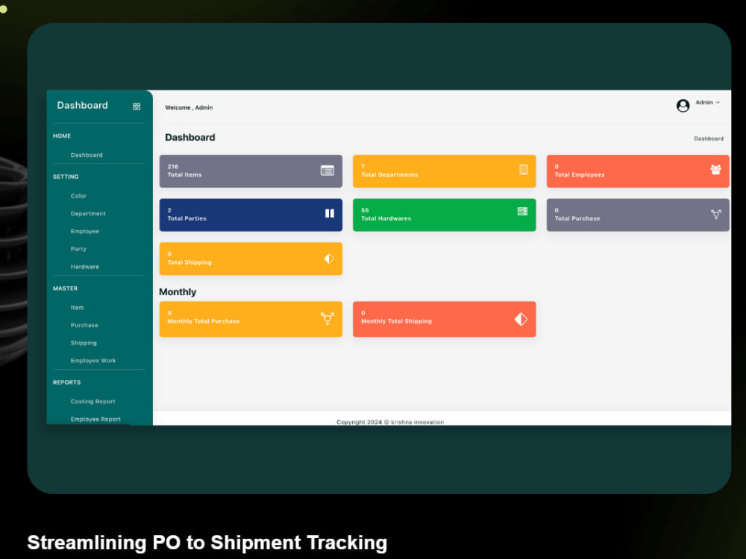Select Employee under Setting
Screen dimensions: 746x559
85,231
